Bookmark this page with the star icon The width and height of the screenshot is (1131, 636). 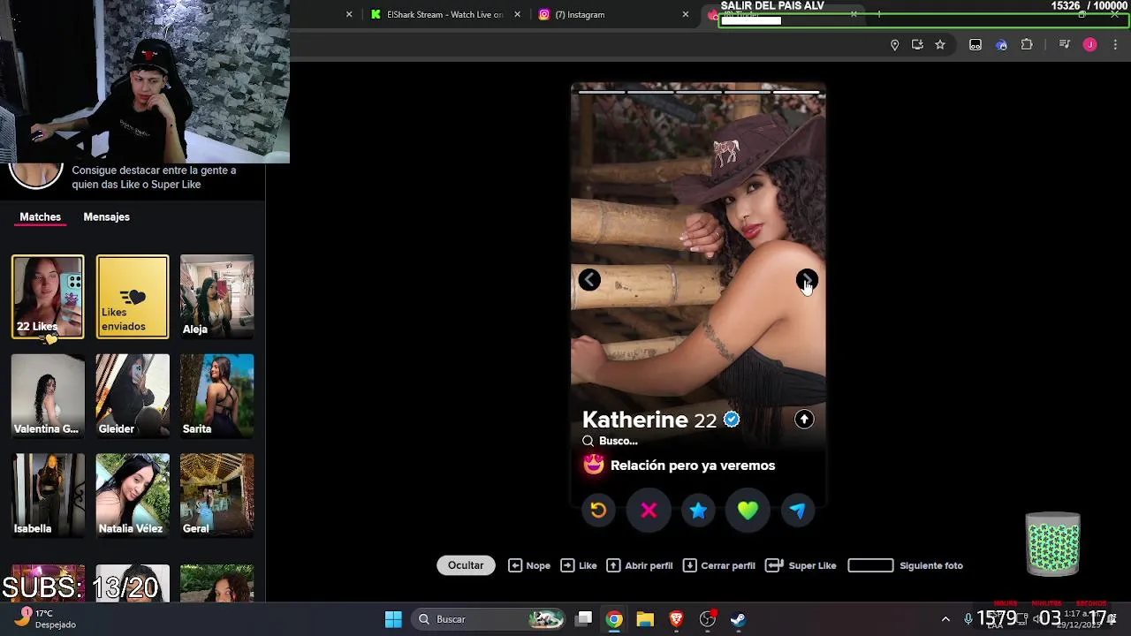(x=940, y=45)
